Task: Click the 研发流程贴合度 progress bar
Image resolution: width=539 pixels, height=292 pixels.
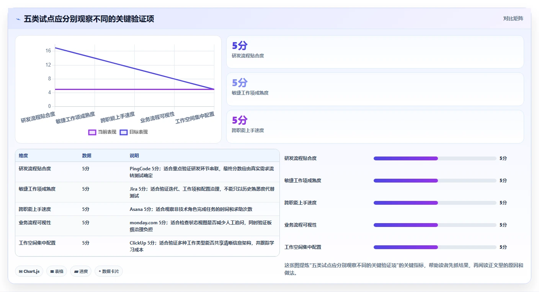Action: 435,158
